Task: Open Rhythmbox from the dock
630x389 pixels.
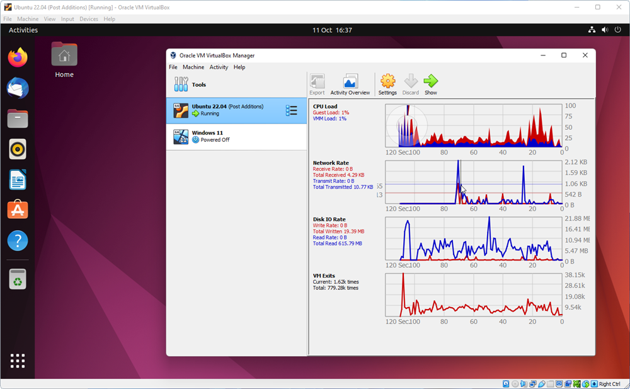Action: pyautogui.click(x=18, y=149)
